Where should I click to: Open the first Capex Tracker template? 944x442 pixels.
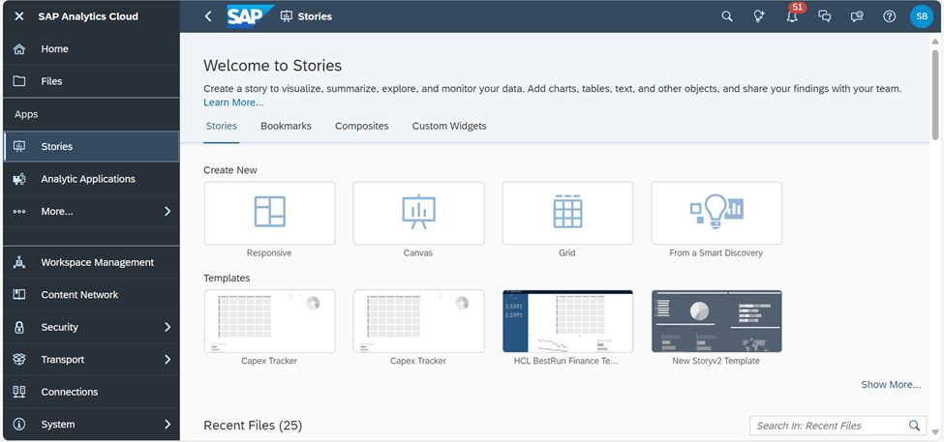click(x=270, y=321)
